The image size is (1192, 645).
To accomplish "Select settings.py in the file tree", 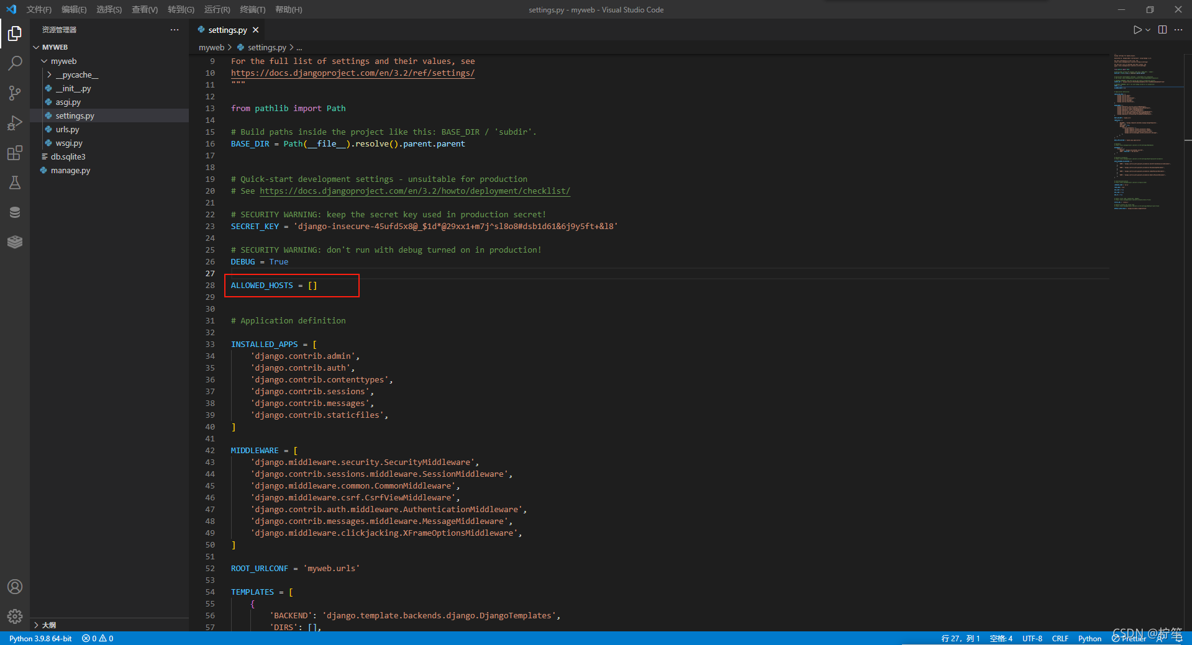I will coord(109,115).
